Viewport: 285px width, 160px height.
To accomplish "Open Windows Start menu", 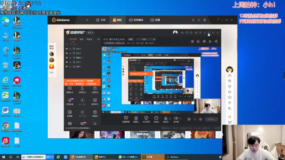I will 3,157.
